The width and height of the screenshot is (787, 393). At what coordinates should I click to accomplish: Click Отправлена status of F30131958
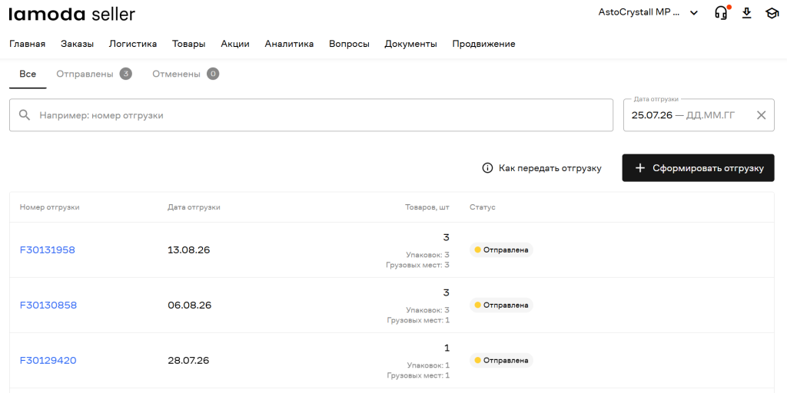[x=501, y=249]
